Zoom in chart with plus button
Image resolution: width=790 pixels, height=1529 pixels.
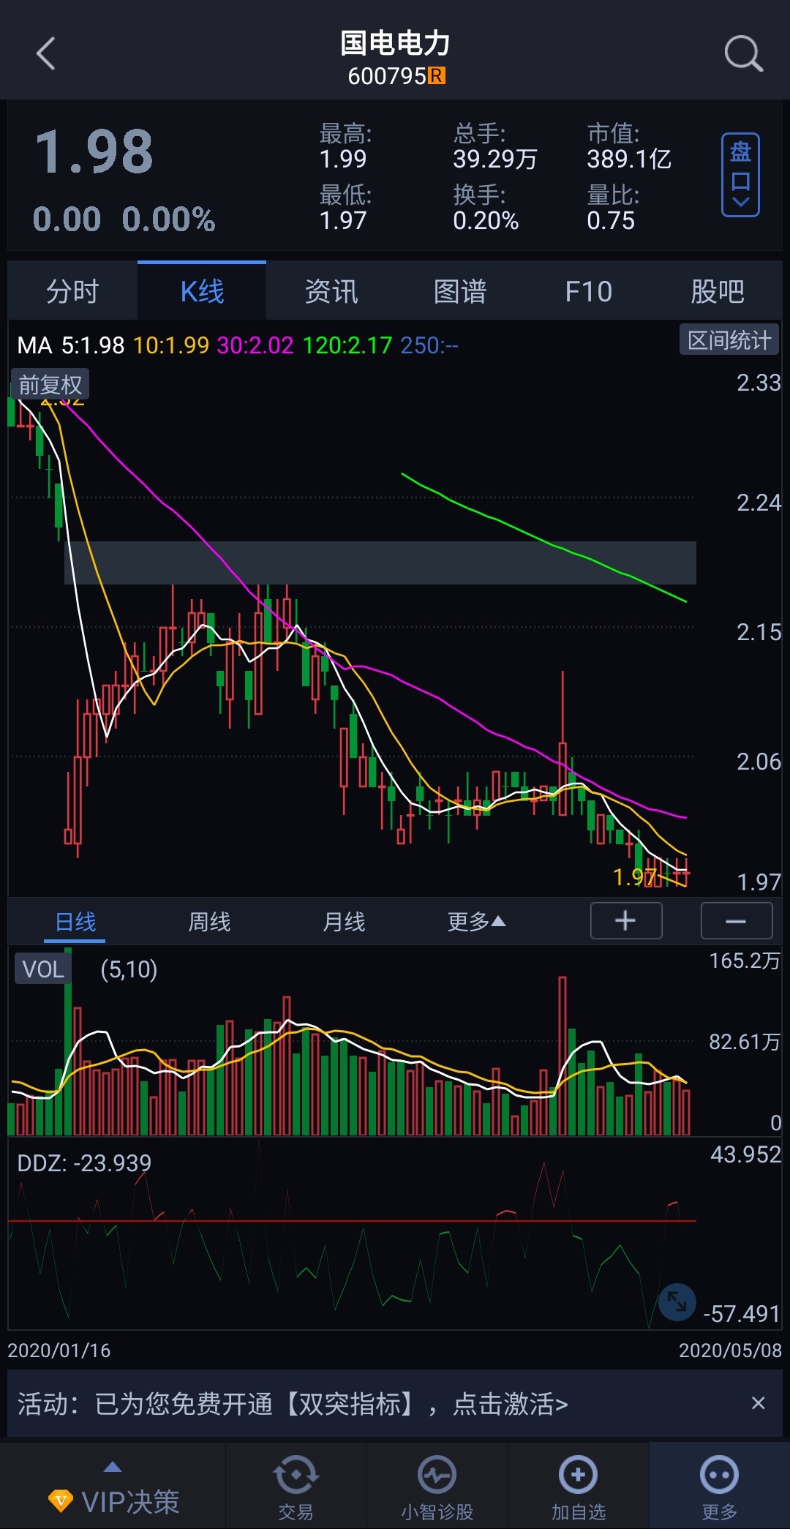(x=626, y=920)
